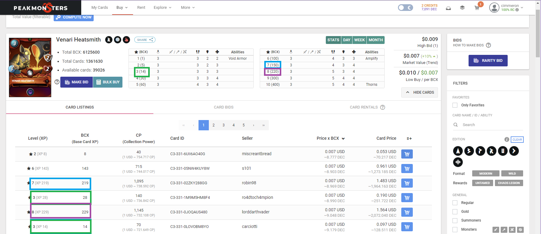The image size is (541, 234).
Task: Open the More dropdown menu
Action: [x=188, y=8]
